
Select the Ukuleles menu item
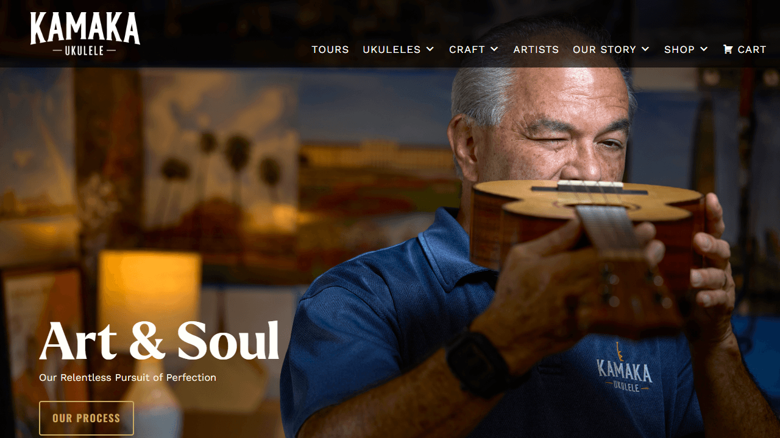tap(391, 49)
